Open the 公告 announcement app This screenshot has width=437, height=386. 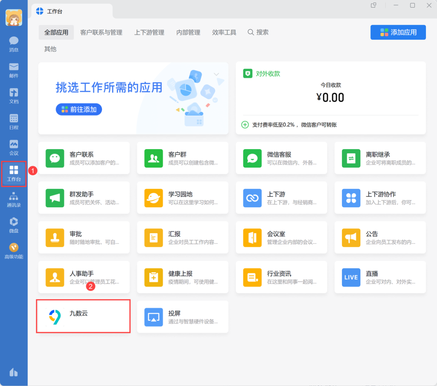coord(380,237)
